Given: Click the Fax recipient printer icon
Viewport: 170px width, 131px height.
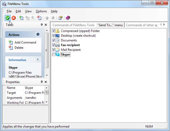Looking at the screenshot, I should coord(58,45).
